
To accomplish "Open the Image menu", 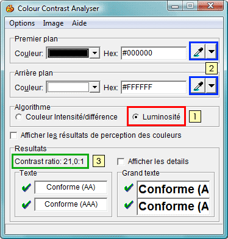I will pyautogui.click(x=53, y=23).
